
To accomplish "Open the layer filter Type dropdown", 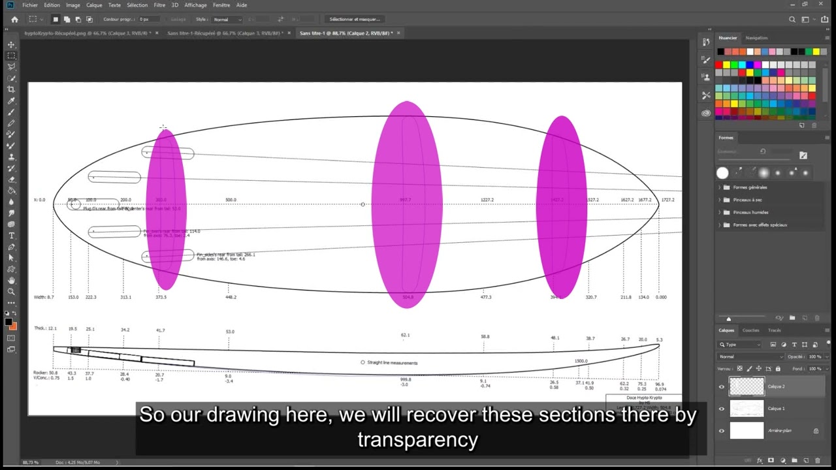I will [740, 344].
